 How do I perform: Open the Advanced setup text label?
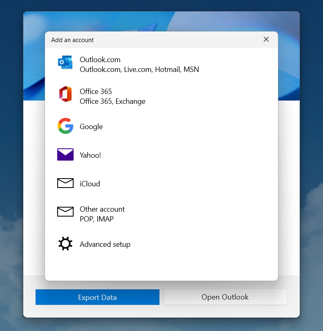105,244
